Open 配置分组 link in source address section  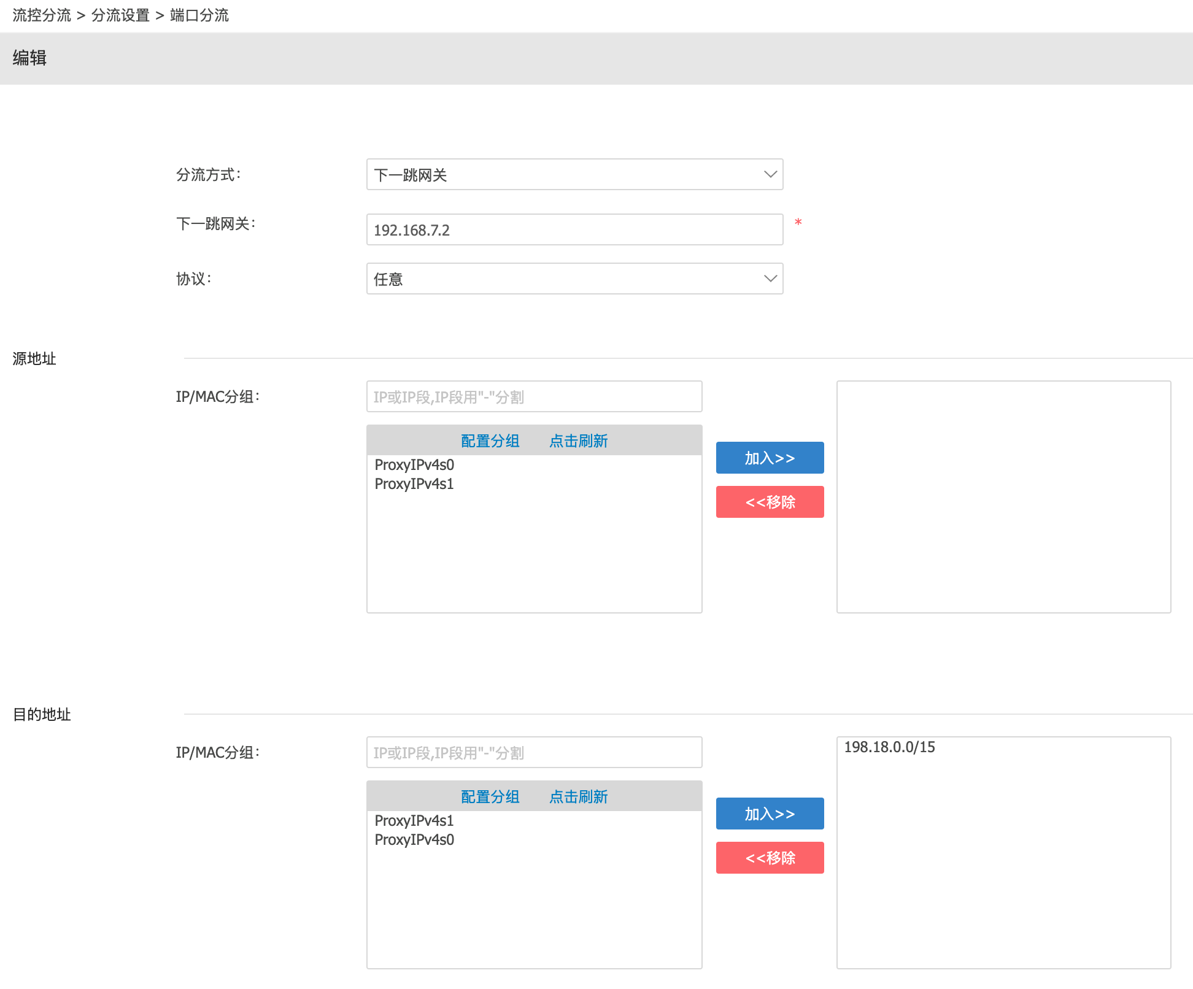click(x=490, y=441)
